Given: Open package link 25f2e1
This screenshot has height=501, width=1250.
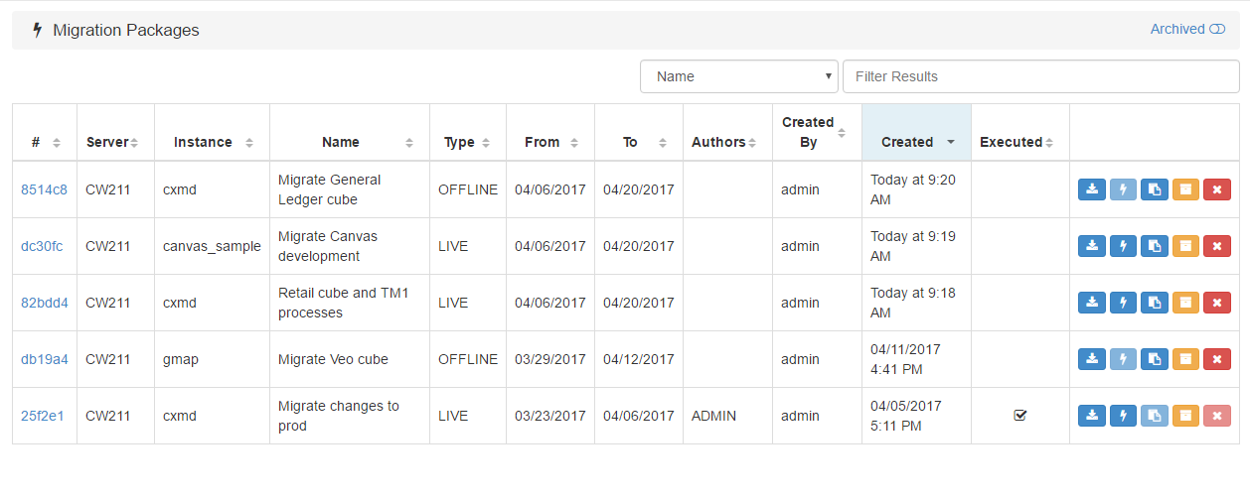Looking at the screenshot, I should pyautogui.click(x=43, y=416).
